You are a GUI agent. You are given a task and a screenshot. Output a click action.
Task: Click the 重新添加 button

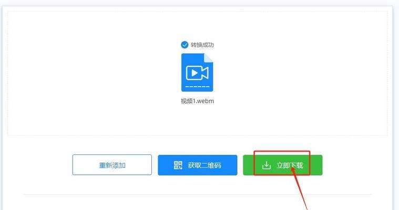point(112,165)
